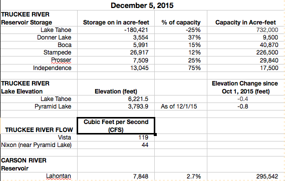Viewport: 285px width, 181px height.
Task: Select the % of capacity header cell
Action: point(181,22)
